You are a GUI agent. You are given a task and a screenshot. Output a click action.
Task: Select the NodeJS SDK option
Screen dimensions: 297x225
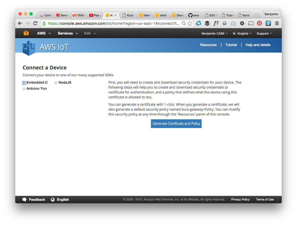coord(56,83)
